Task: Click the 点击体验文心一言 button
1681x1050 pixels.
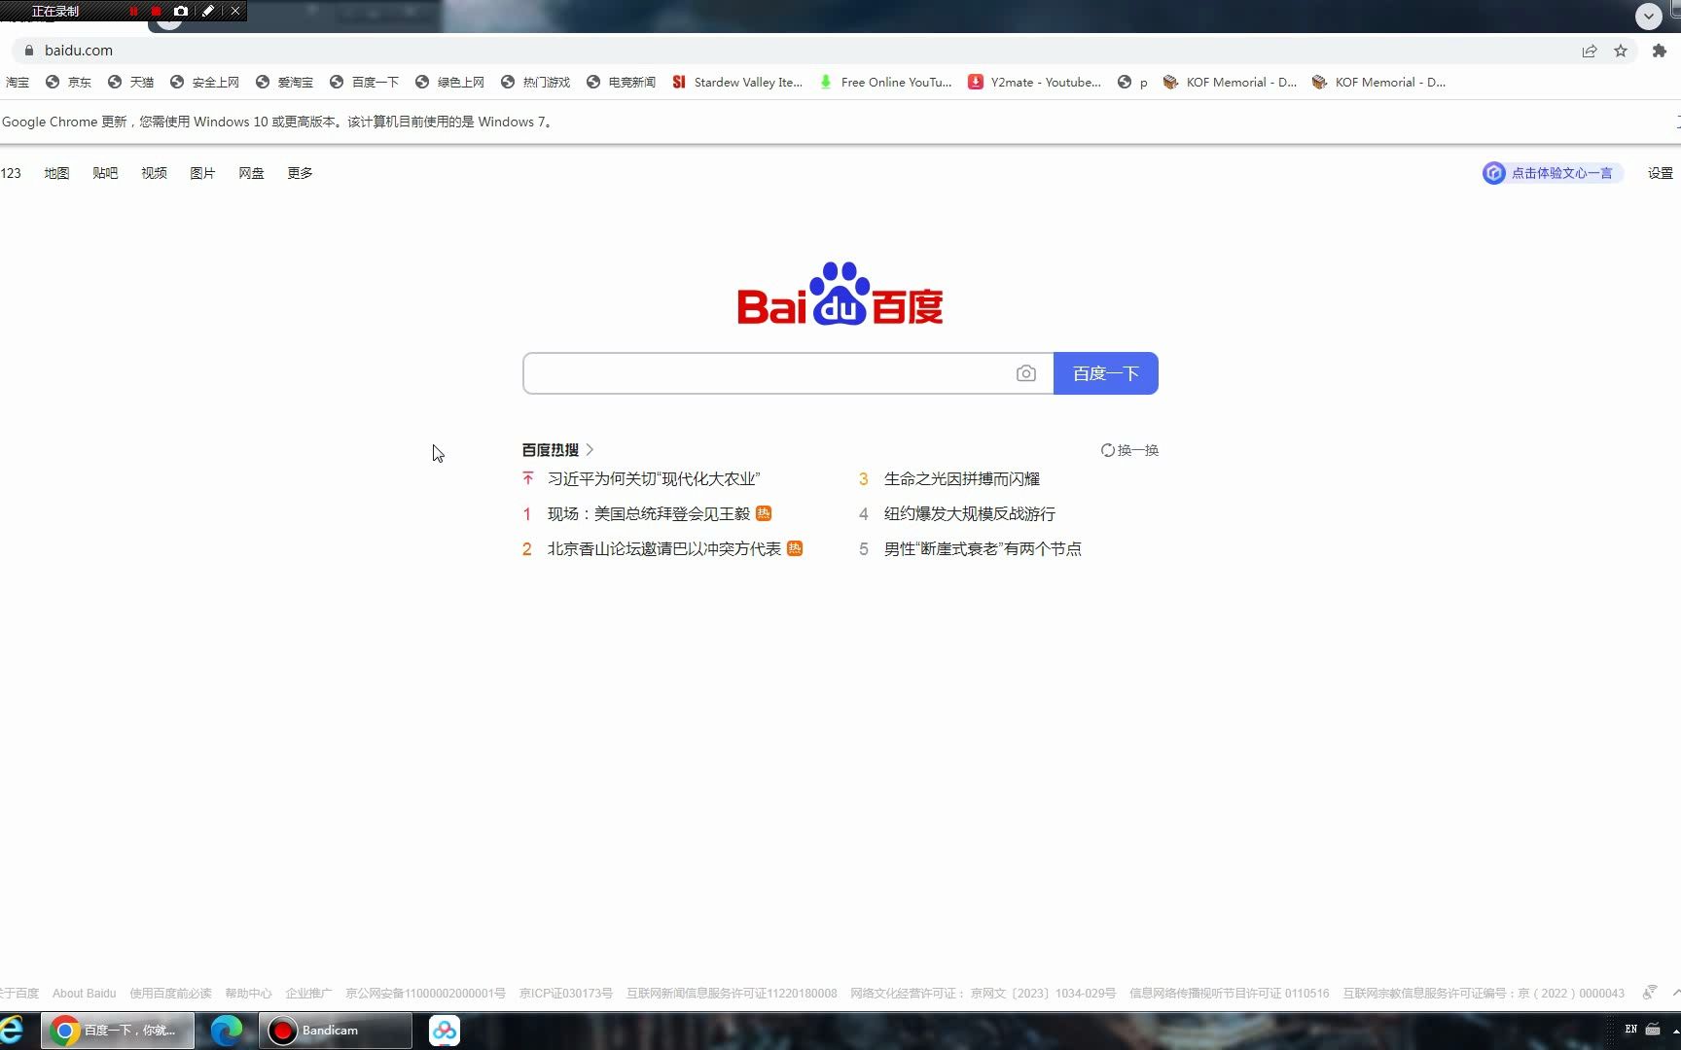Action: pyautogui.click(x=1553, y=173)
